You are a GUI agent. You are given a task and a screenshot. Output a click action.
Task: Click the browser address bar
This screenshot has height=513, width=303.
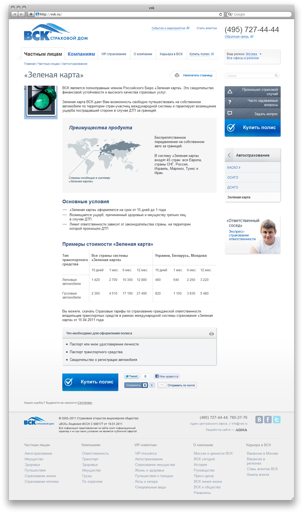130,14
